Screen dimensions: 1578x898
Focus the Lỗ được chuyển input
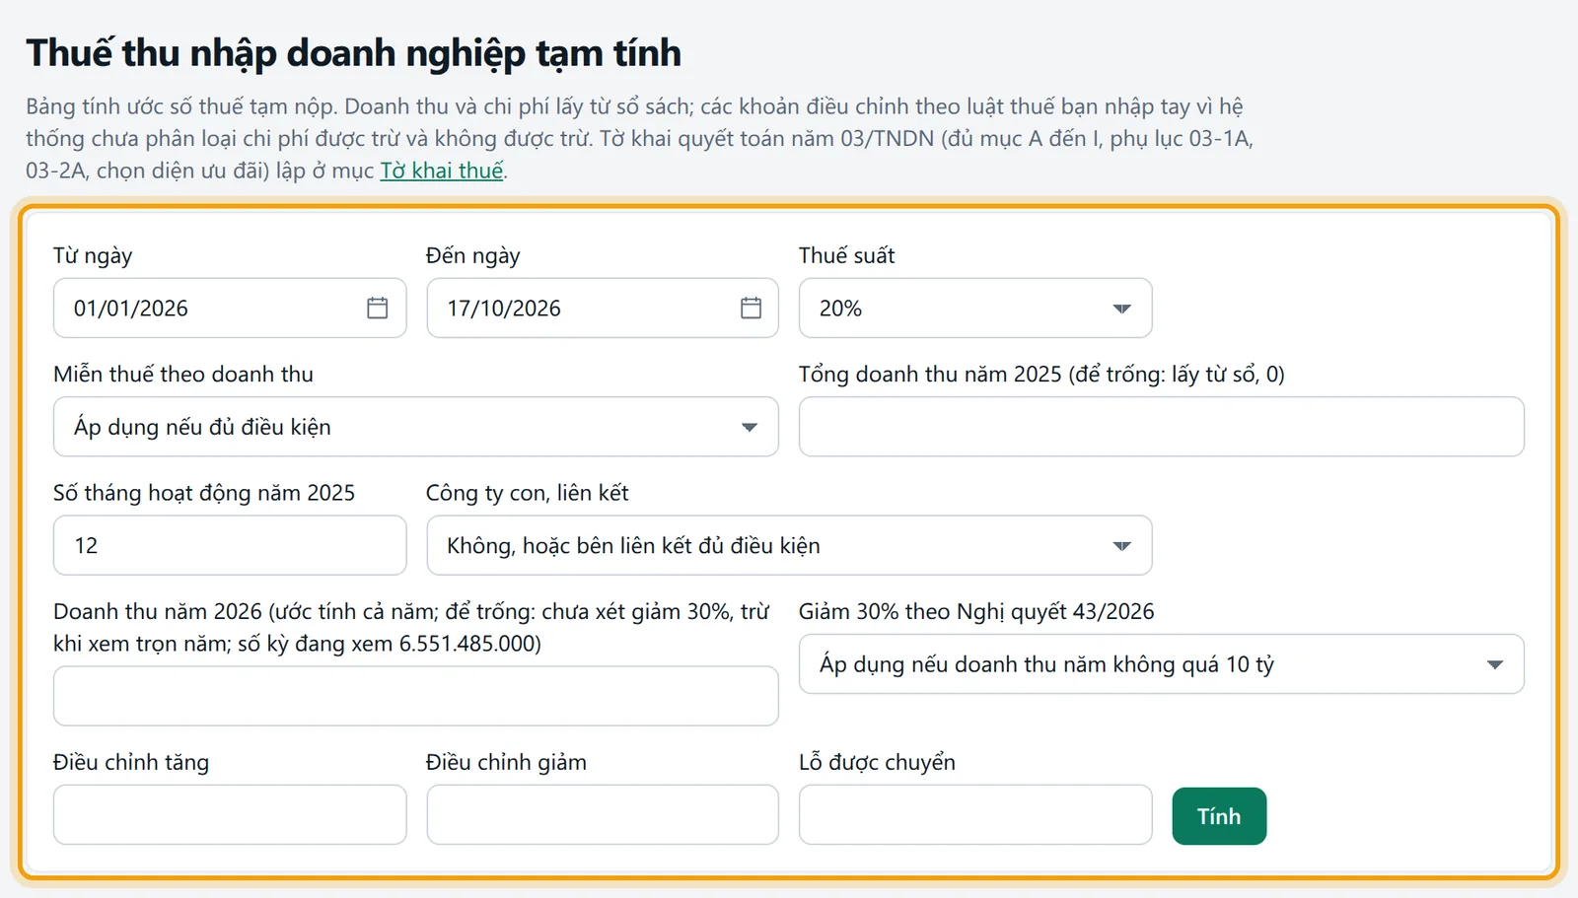coord(975,815)
